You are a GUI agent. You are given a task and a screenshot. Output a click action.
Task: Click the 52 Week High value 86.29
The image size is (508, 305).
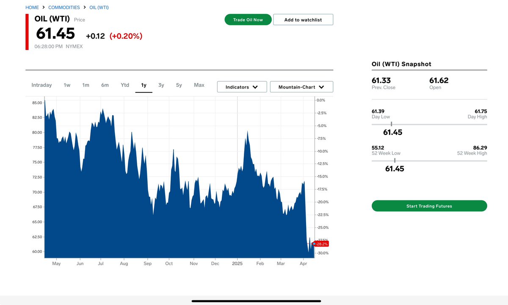[x=480, y=148]
